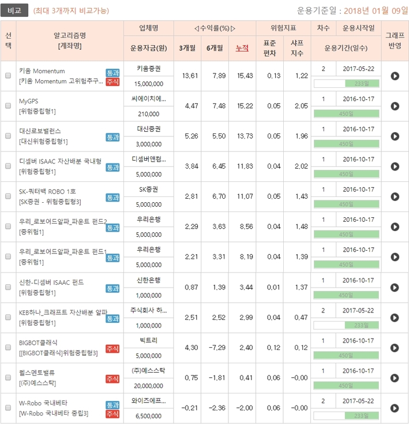This screenshot has width=409, height=424.
Task: Show graph for SK-쿼터백 ROBO 1호
Action: (x=395, y=196)
